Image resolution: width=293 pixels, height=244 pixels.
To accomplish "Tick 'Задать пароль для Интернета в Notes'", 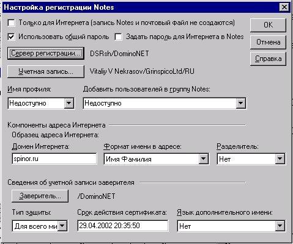I will coord(119,37).
